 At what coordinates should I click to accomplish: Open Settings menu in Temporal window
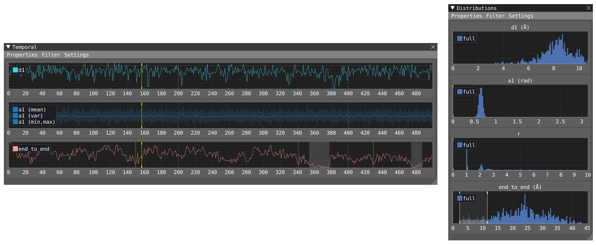pos(76,55)
